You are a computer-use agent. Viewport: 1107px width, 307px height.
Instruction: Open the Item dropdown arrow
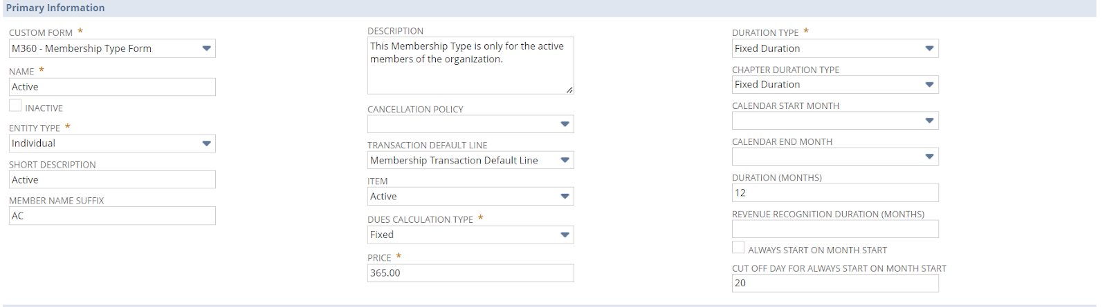[565, 197]
